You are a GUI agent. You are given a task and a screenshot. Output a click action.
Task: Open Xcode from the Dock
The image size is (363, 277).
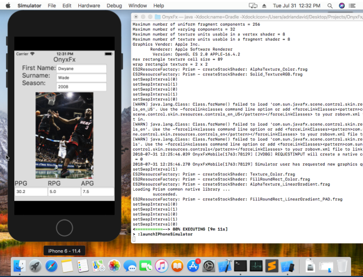point(224,266)
